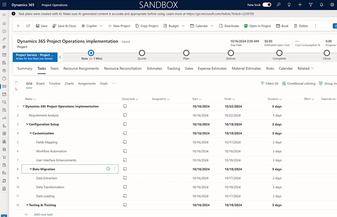
Task: Open more options for Data Migration row
Action: pos(114,169)
